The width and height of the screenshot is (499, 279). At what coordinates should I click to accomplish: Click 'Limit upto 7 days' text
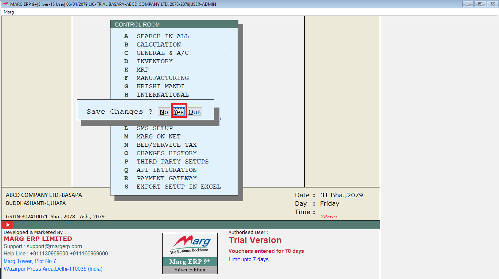[x=249, y=259]
